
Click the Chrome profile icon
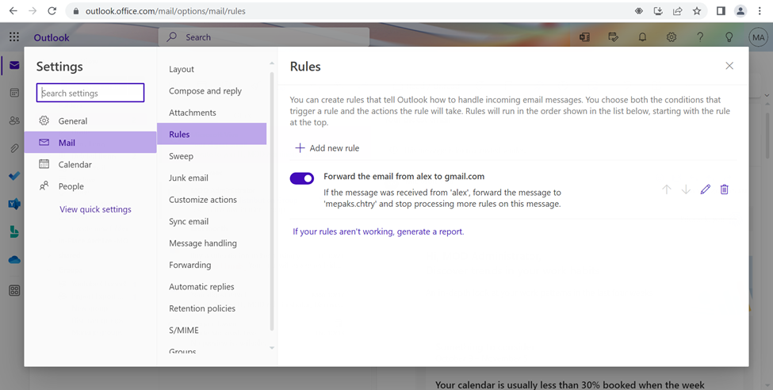(x=740, y=11)
